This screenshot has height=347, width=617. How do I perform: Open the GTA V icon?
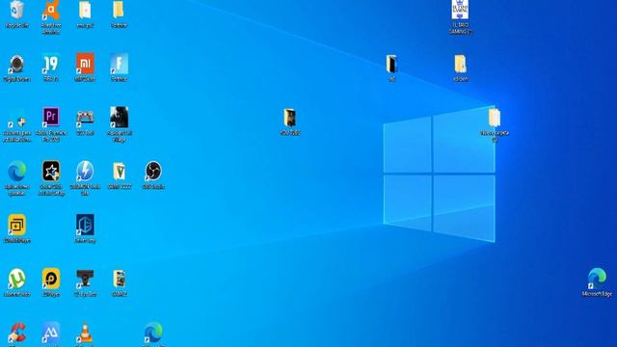click(x=119, y=172)
